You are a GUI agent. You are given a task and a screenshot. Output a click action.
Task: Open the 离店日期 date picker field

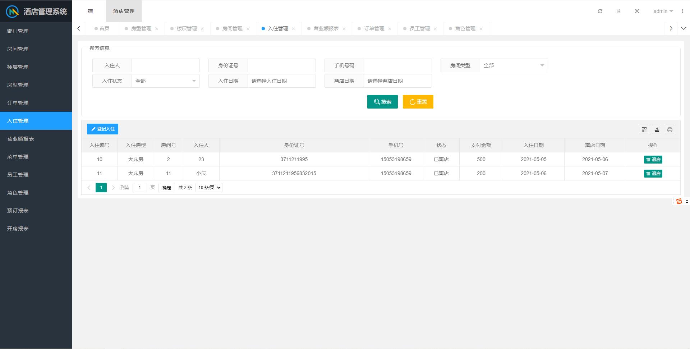[x=397, y=81]
